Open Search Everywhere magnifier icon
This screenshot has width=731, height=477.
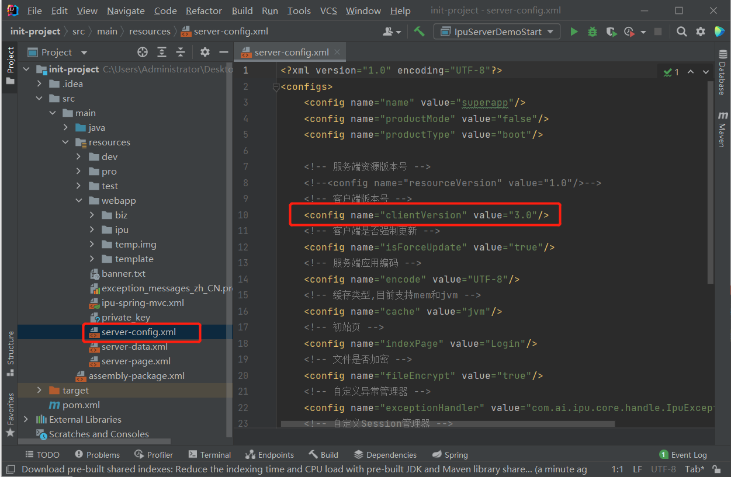click(x=681, y=32)
